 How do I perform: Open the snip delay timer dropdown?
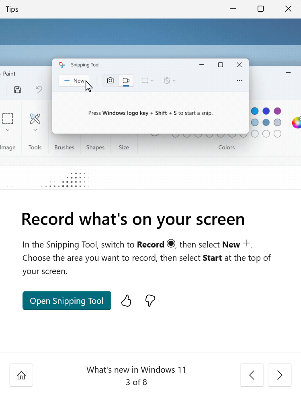170,80
